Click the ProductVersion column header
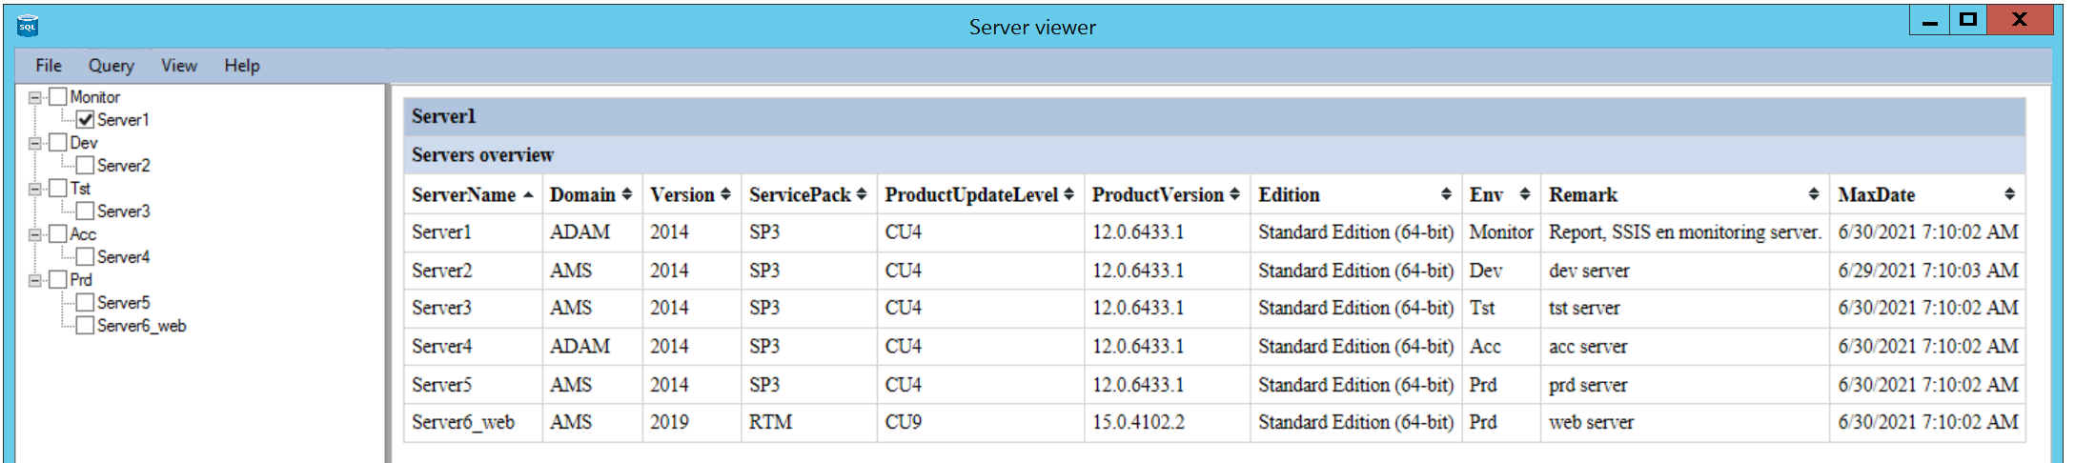 1157,194
